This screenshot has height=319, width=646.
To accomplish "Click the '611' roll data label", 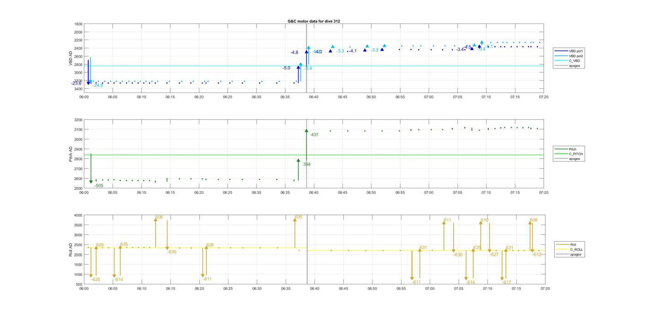I will point(448,220).
